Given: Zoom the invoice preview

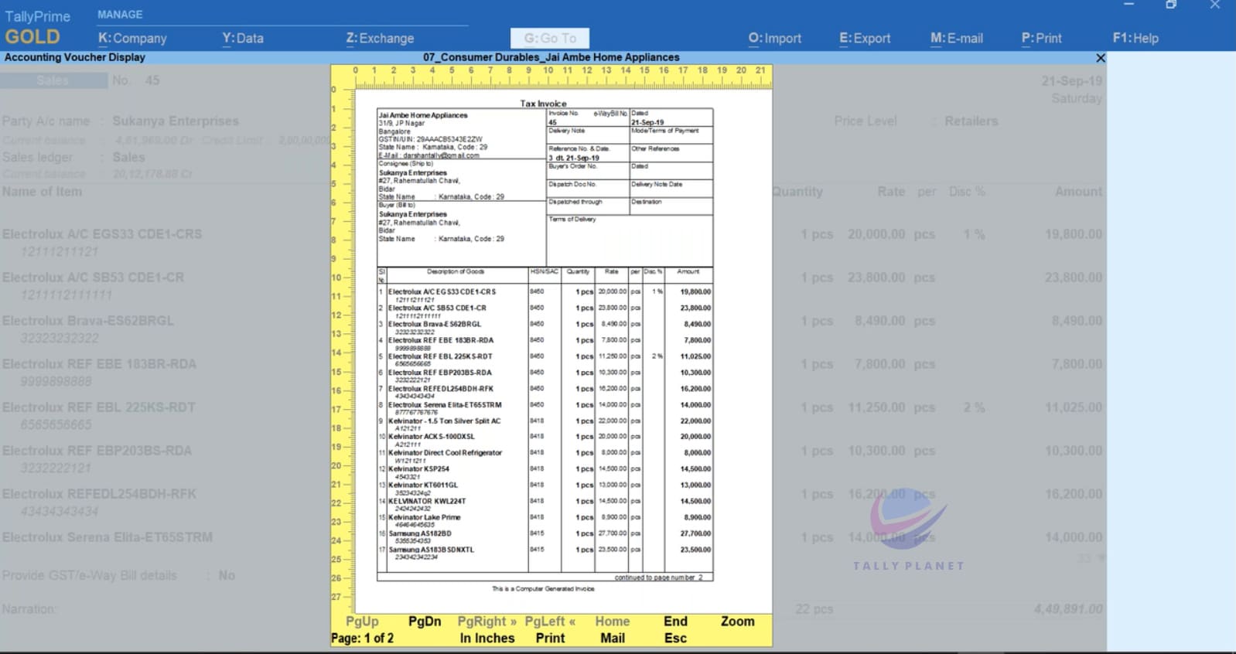Looking at the screenshot, I should click(738, 622).
